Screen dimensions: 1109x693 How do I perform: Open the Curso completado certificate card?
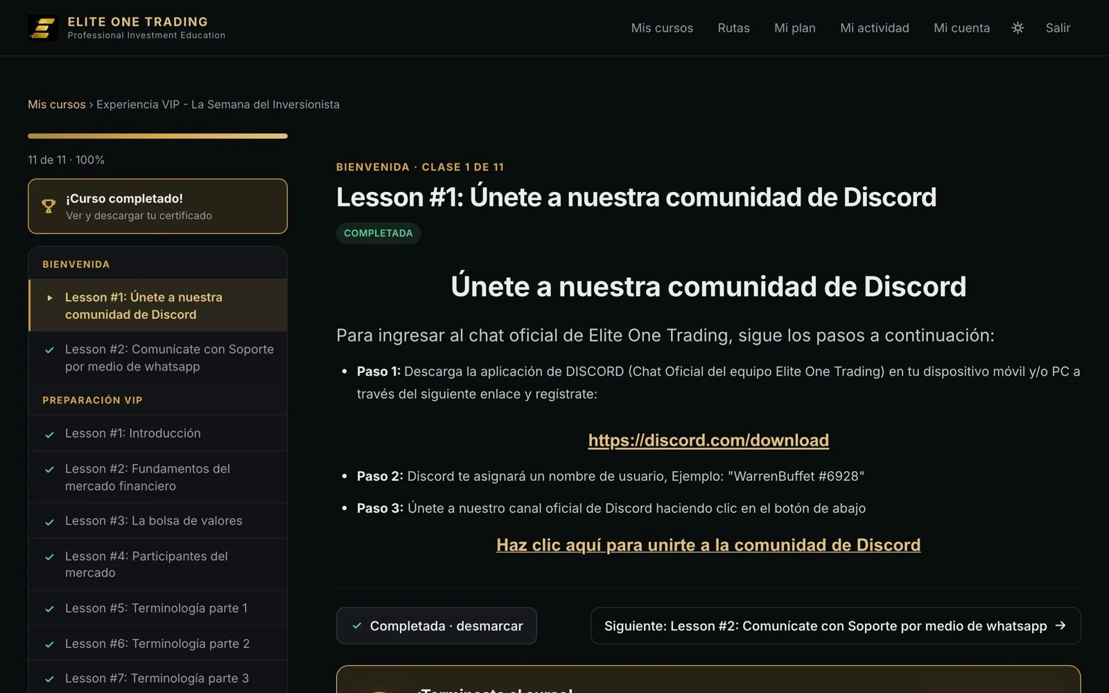[x=157, y=207]
